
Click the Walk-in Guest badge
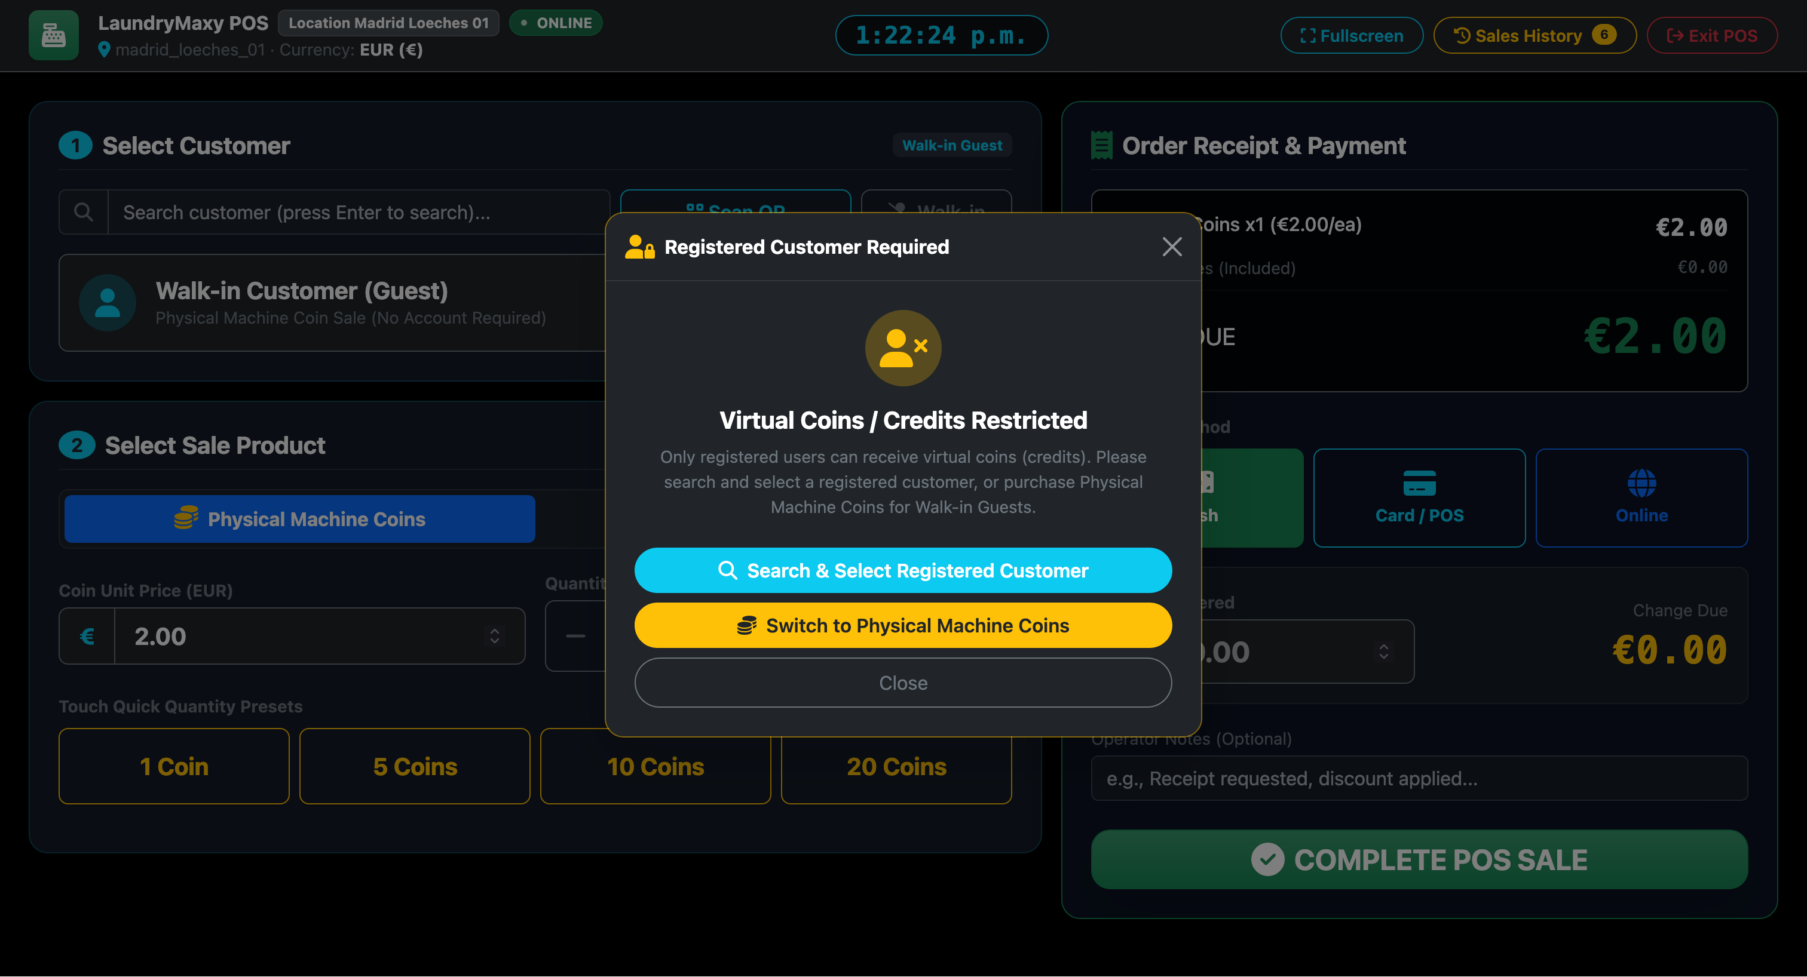952,145
